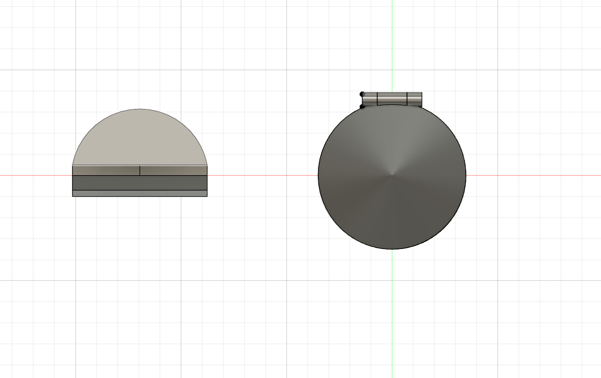Click the lower black point on hinge's left end
This screenshot has width=601, height=378.
(362, 106)
